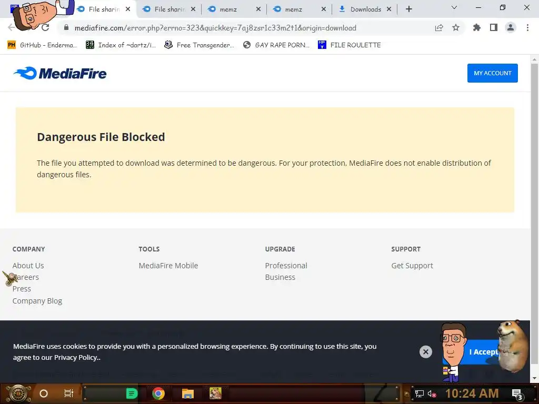This screenshot has width=539, height=404.
Task: View site info via the padlock icon
Action: (66, 27)
